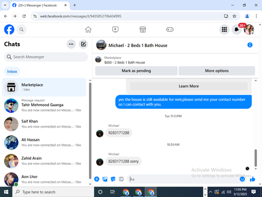Open Windows Start menu

tap(6, 192)
